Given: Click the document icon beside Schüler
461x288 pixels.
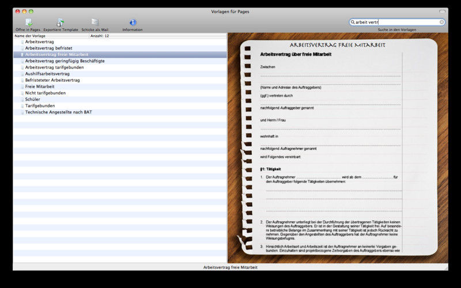Looking at the screenshot, I should [22, 99].
